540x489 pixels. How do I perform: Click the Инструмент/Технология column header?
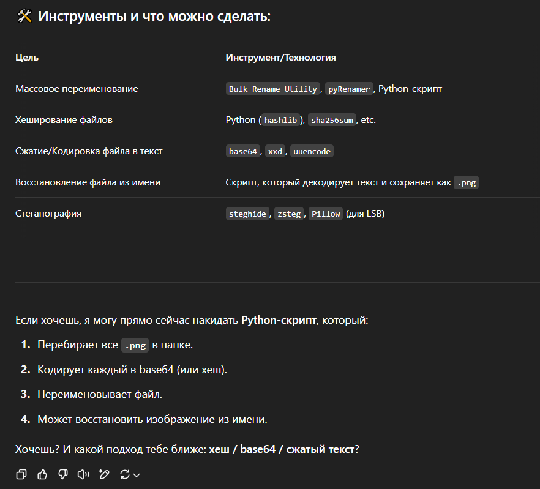tap(280, 58)
